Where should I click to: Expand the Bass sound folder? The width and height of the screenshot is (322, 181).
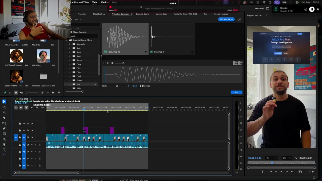click(70, 48)
